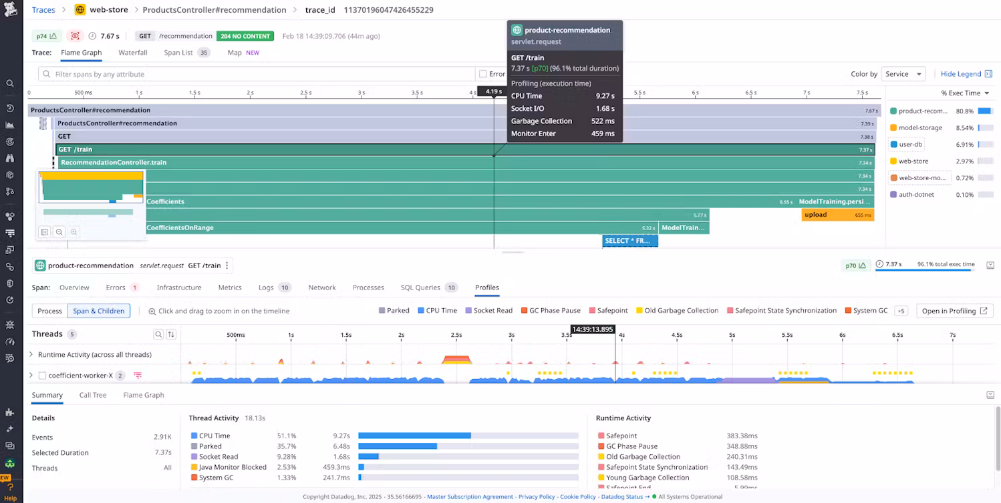Click the Hide Legend link

[966, 74]
